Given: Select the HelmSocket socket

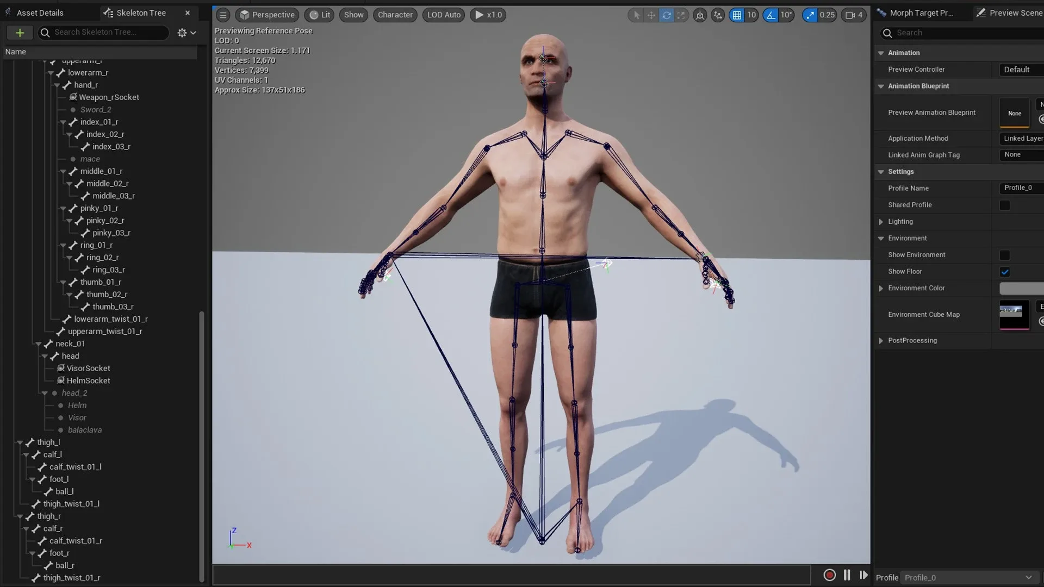Looking at the screenshot, I should click(88, 381).
